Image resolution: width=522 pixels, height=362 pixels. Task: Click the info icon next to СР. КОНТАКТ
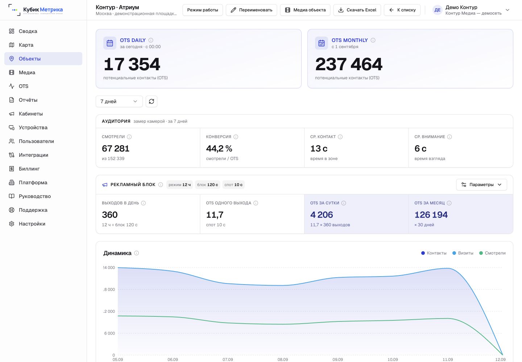340,137
